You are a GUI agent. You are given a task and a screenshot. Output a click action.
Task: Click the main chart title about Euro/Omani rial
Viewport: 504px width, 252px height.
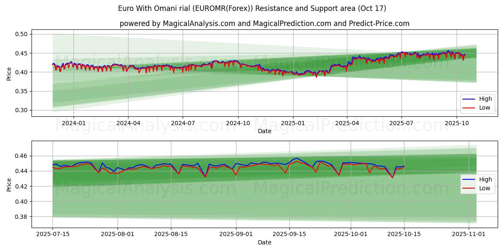tap(252, 8)
